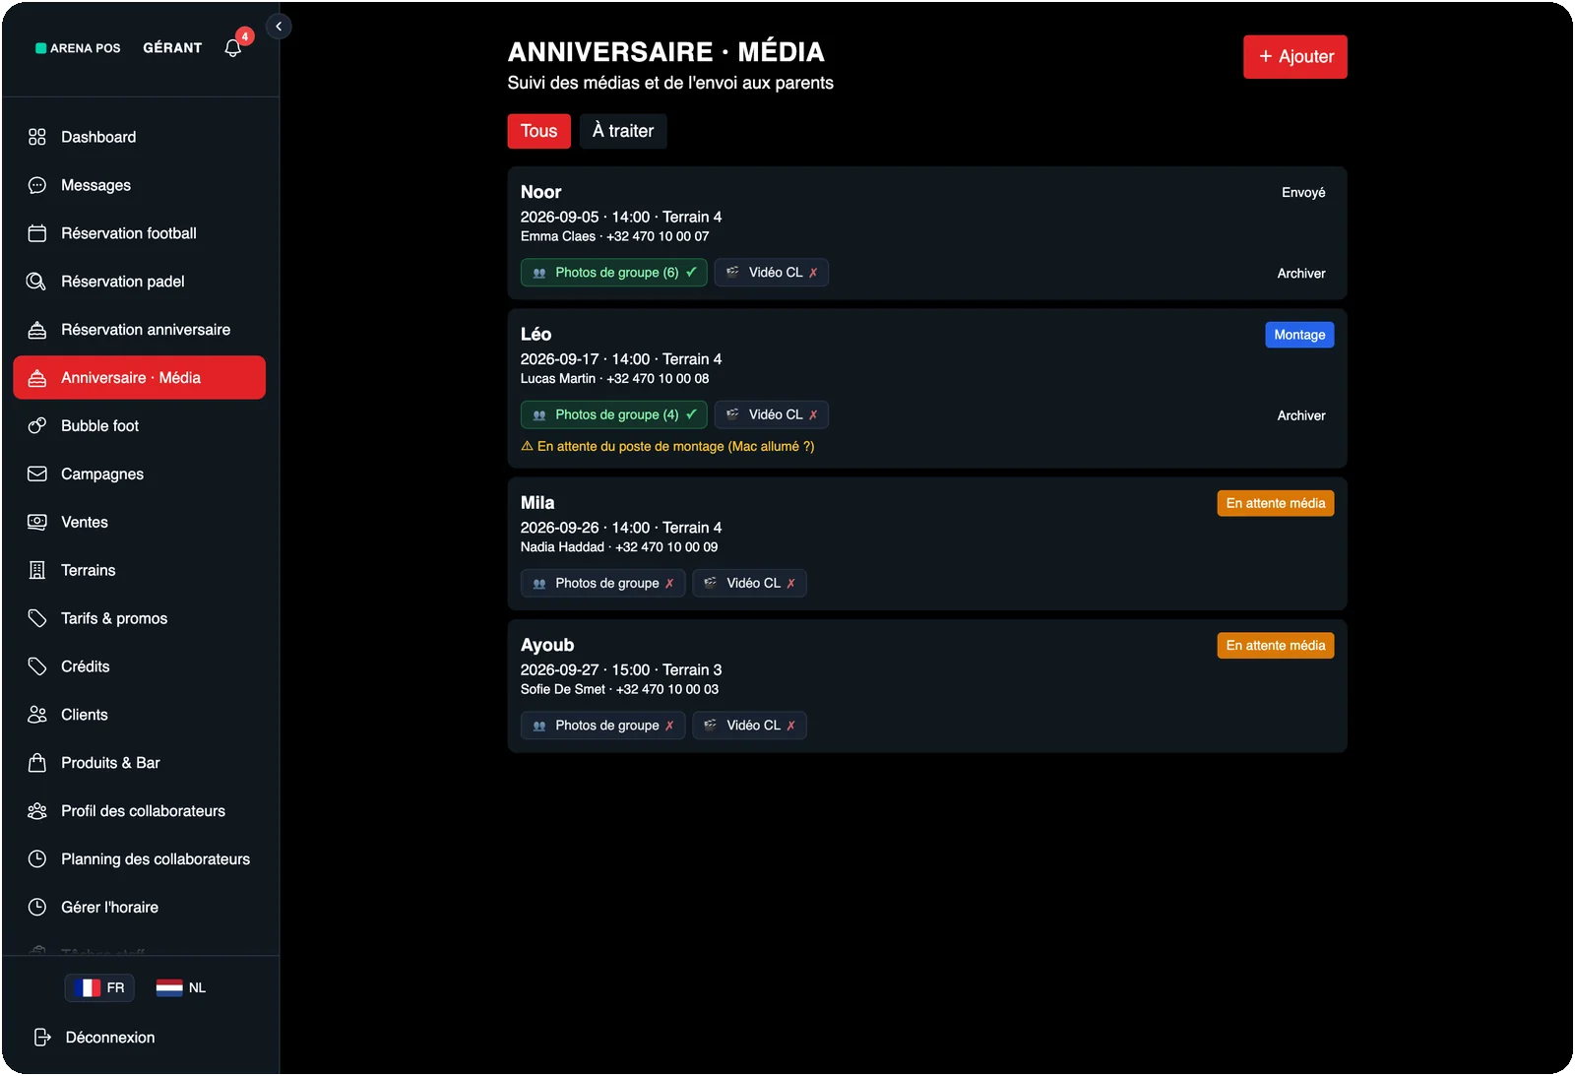Switch language to FR

(99, 987)
